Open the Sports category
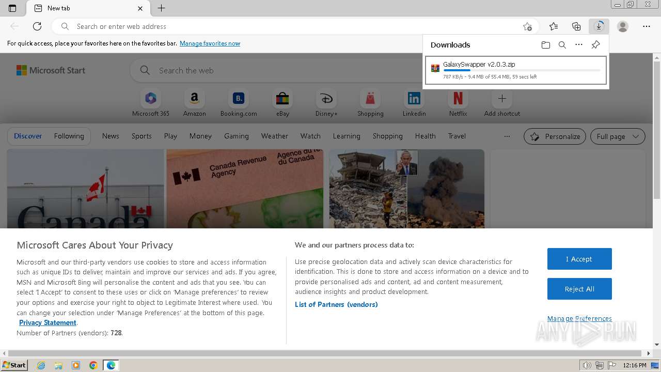The image size is (661, 372). 141,136
